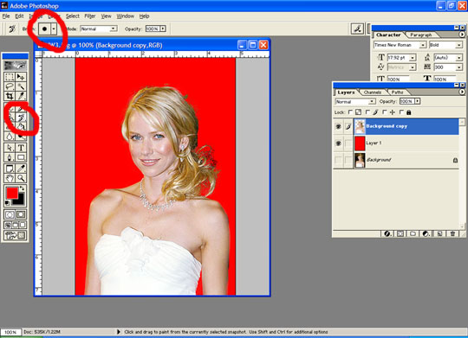Toggle Lock transparent pixels checkbox
Screen dimensions: 468x338
tap(350, 112)
